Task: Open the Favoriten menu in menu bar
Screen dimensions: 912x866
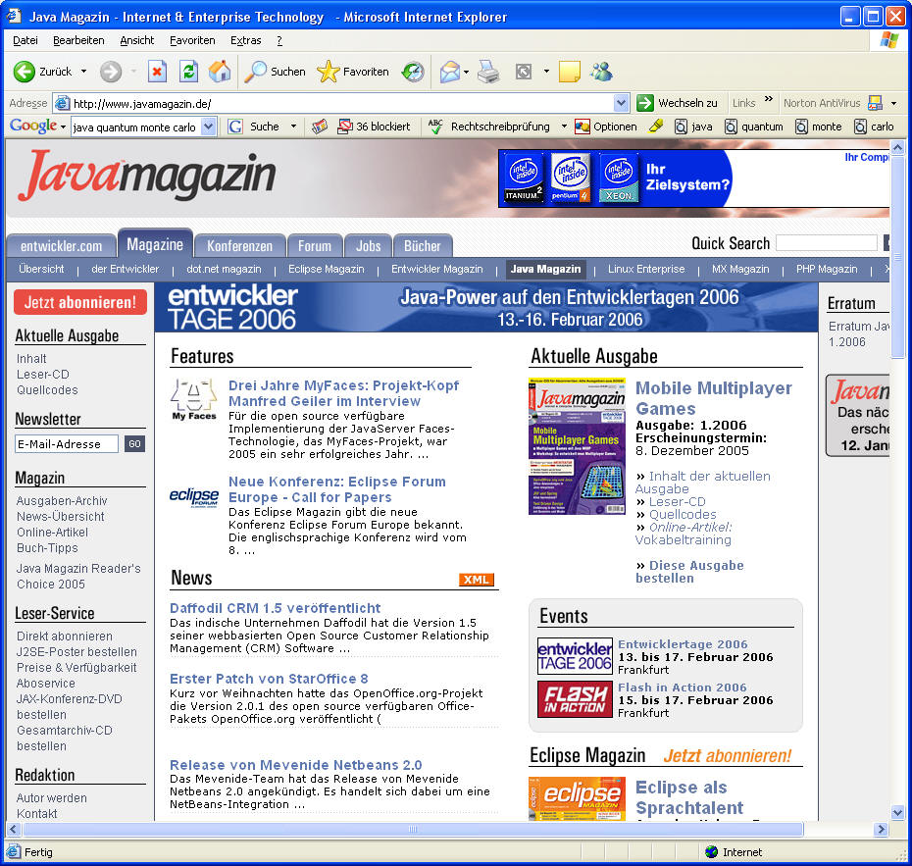Action: [192, 40]
